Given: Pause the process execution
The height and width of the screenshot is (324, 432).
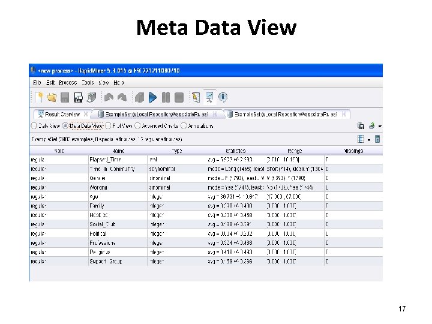Looking at the screenshot, I should pyautogui.click(x=166, y=98).
